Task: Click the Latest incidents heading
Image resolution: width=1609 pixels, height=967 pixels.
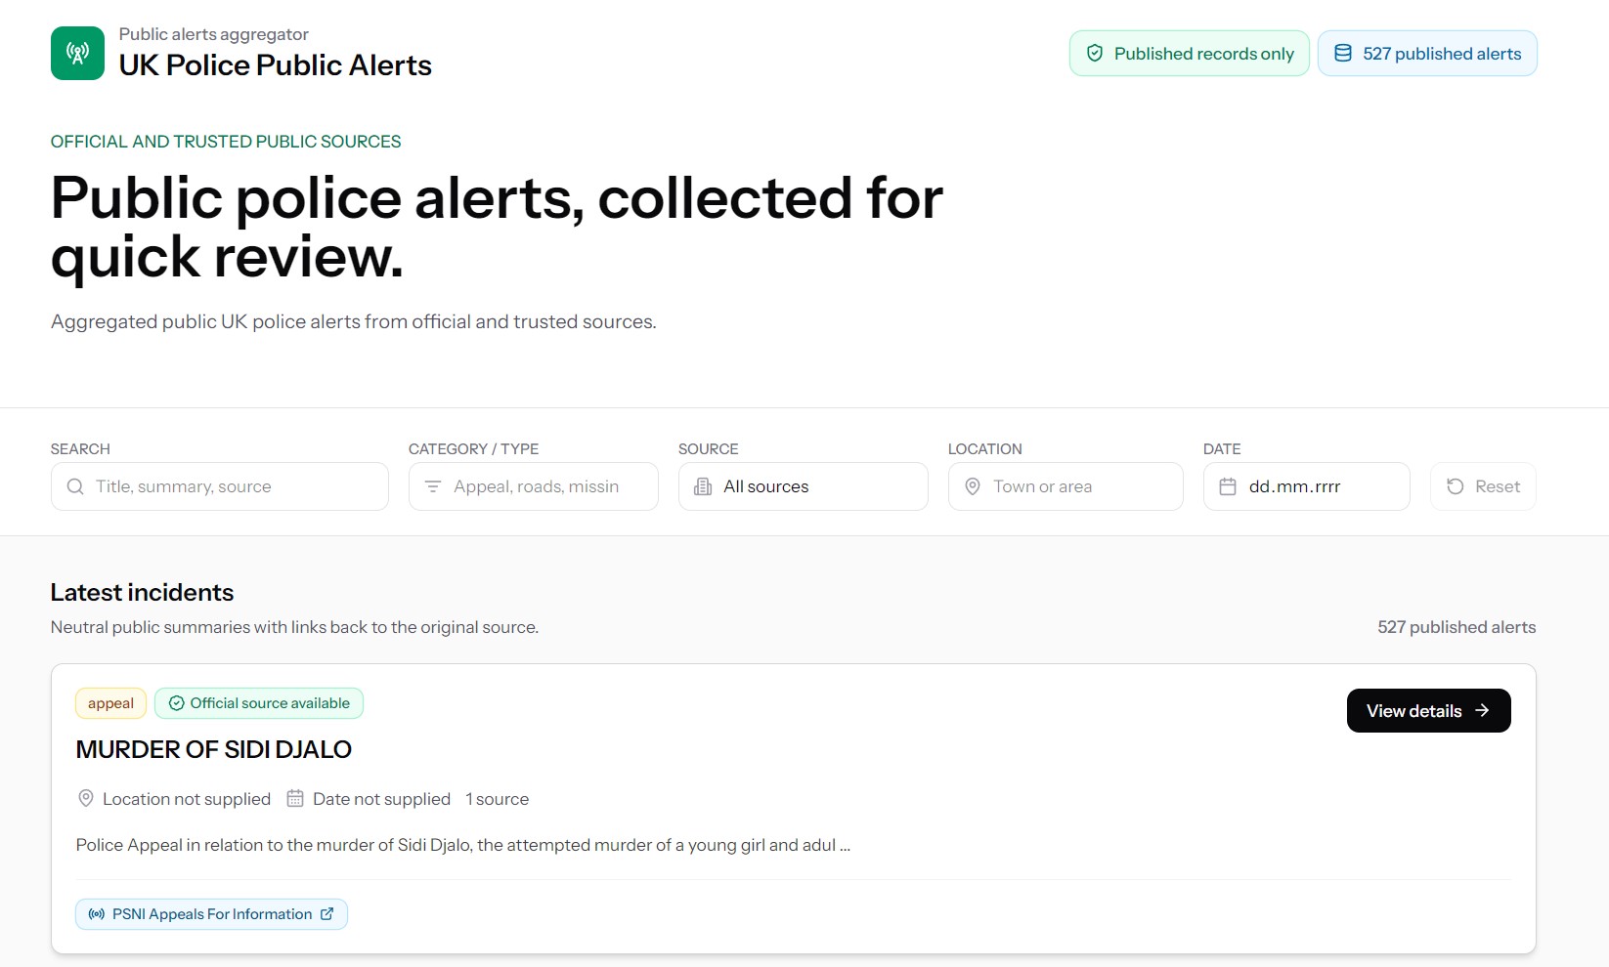Action: coord(142,592)
